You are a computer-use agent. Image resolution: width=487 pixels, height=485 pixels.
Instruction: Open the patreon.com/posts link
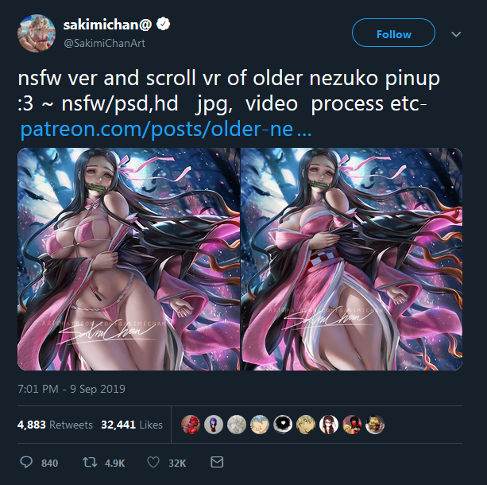(x=166, y=130)
